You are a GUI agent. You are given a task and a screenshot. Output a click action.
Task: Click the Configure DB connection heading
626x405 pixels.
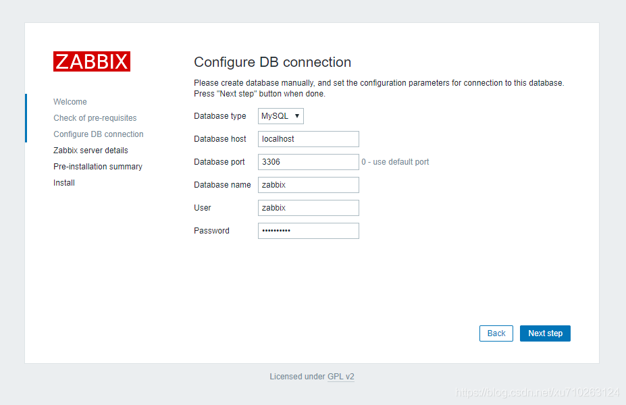[x=273, y=62]
